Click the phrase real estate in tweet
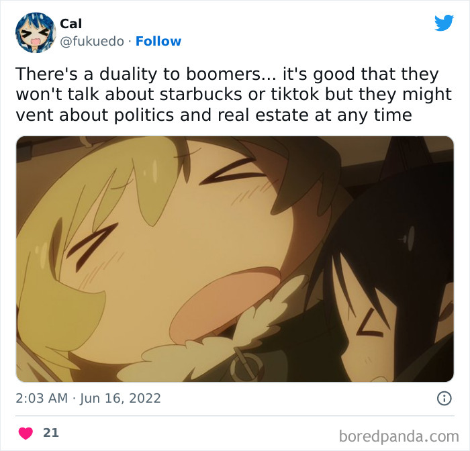The width and height of the screenshot is (470, 451). pyautogui.click(x=263, y=115)
